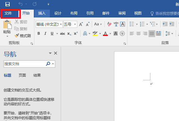This screenshot has width=179, height=121.
Task: Open the font color dropdown arrow
Action: click(x=110, y=33)
